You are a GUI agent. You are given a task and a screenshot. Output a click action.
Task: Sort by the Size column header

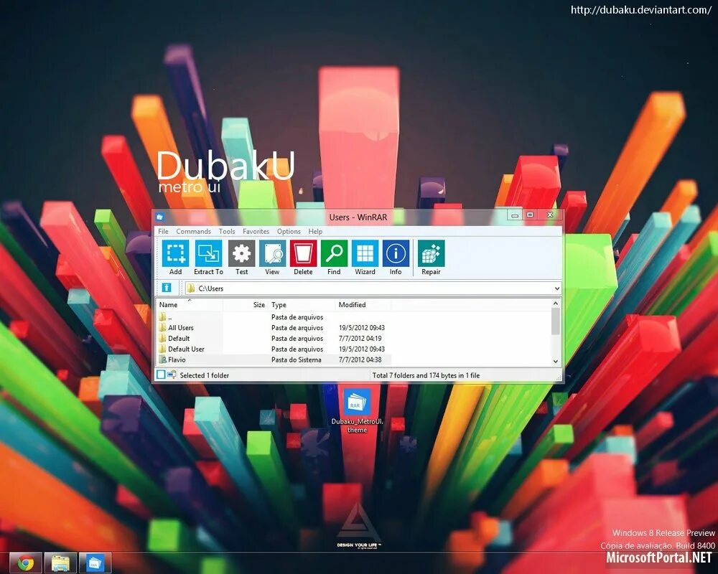pos(246,305)
